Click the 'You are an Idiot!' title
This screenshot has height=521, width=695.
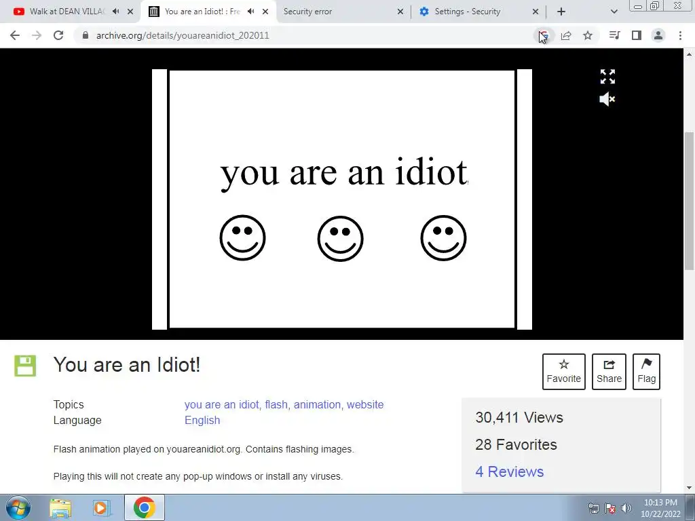click(127, 365)
